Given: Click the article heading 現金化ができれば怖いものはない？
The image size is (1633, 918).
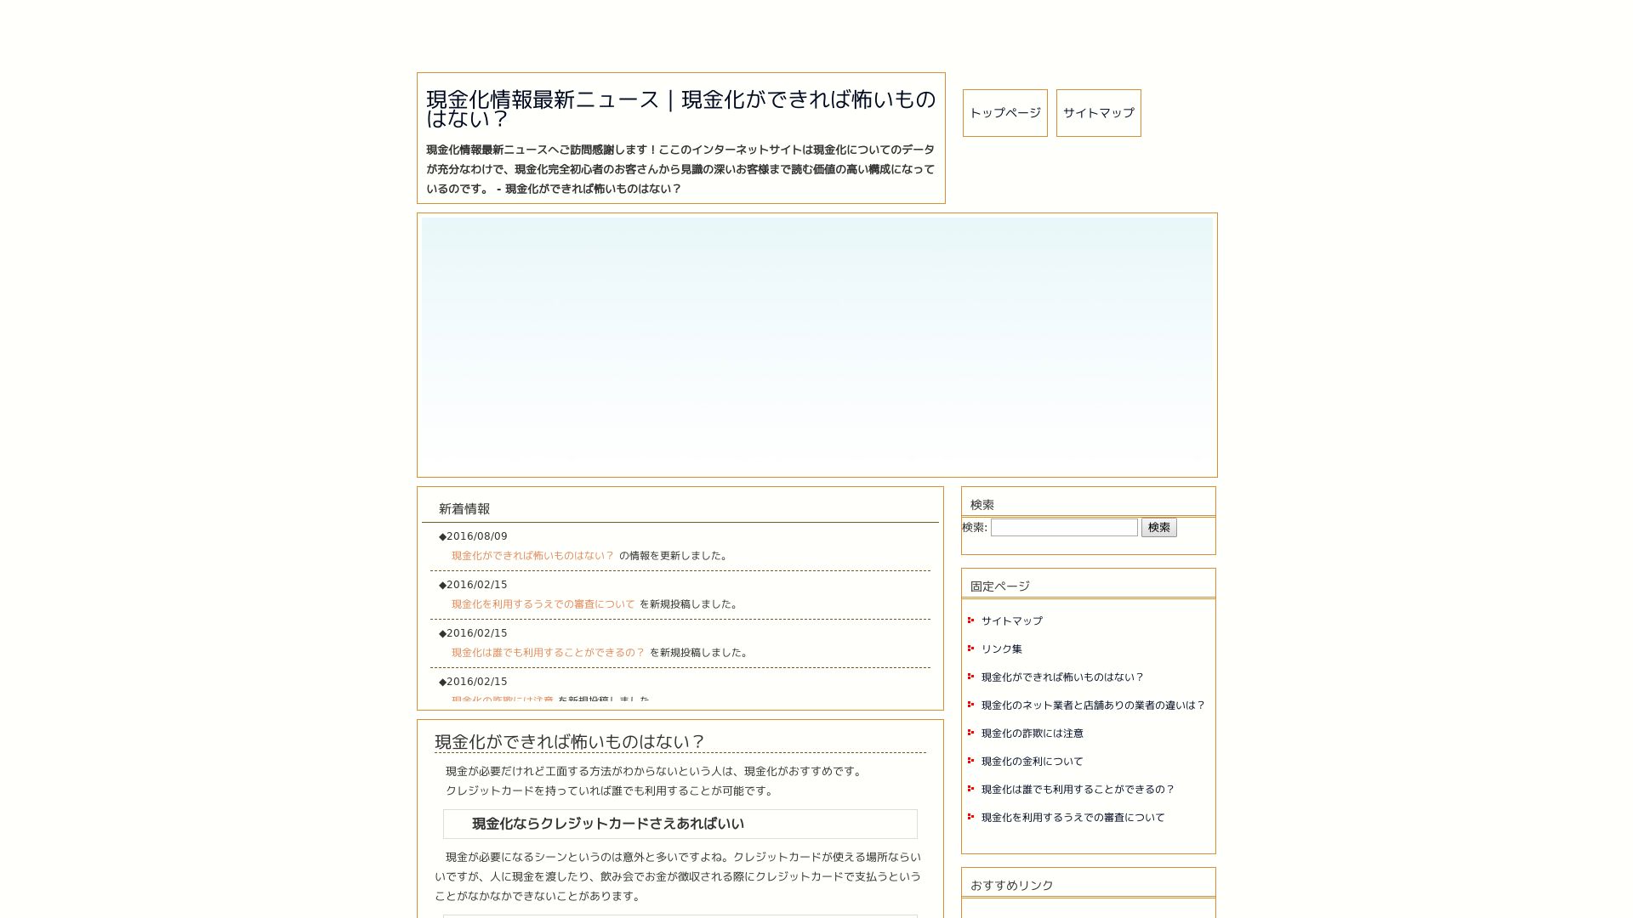Looking at the screenshot, I should click(x=570, y=742).
